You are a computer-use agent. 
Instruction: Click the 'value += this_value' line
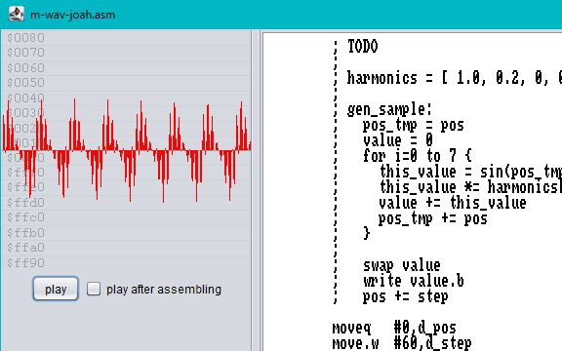pos(453,203)
